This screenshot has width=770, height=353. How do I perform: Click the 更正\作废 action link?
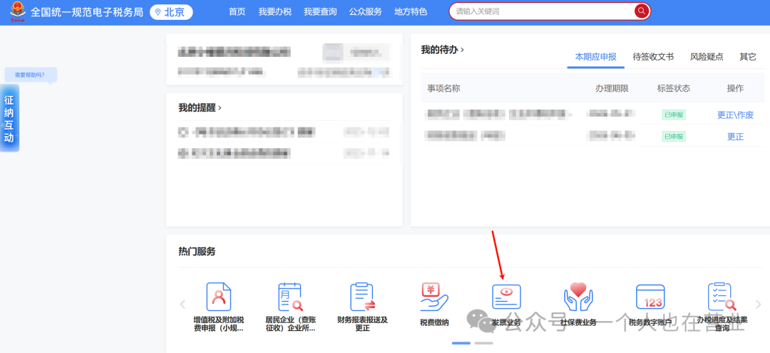735,115
